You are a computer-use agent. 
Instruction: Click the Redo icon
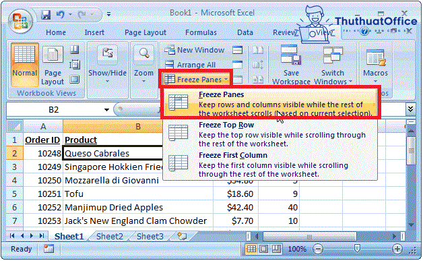82,14
